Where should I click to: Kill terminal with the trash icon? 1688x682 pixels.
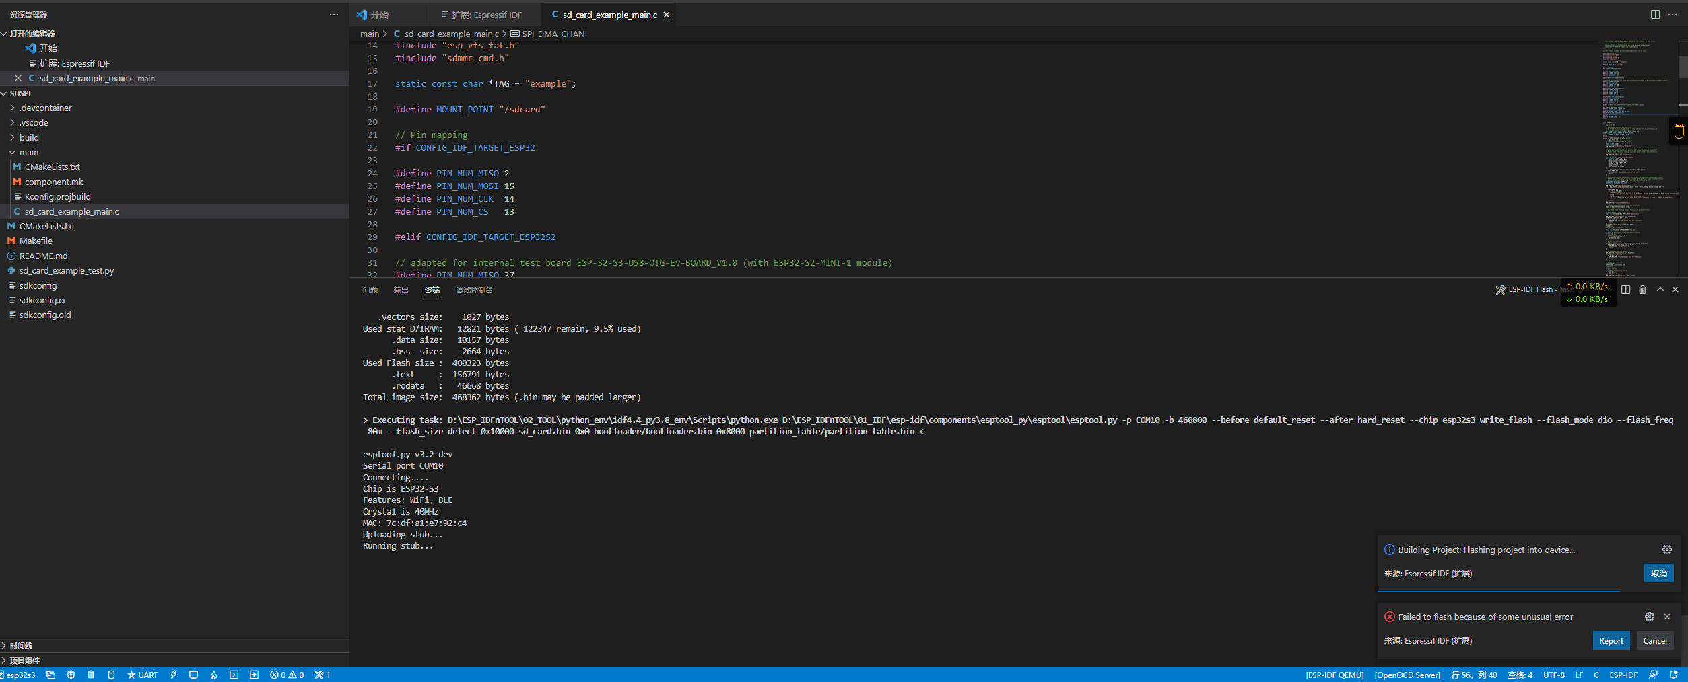click(x=1642, y=290)
